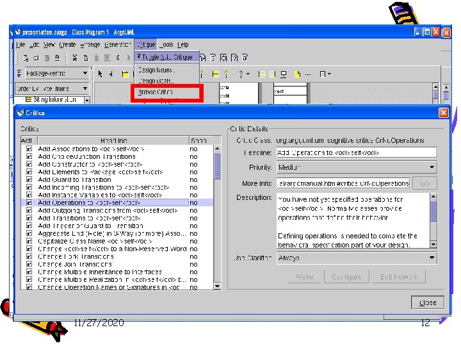Open the Tools menu

[166, 45]
